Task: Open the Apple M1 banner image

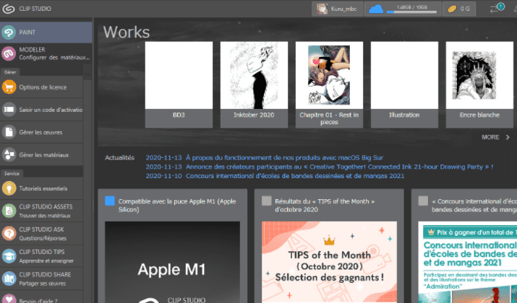Action: tap(172, 262)
